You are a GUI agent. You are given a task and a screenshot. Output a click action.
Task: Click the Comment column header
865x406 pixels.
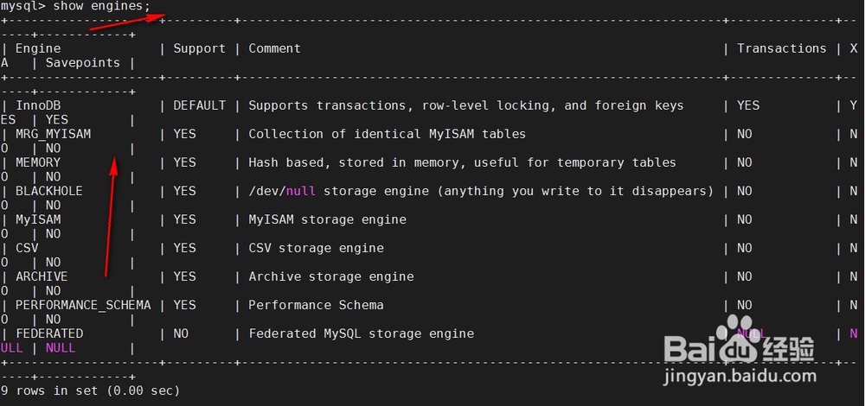click(x=275, y=48)
